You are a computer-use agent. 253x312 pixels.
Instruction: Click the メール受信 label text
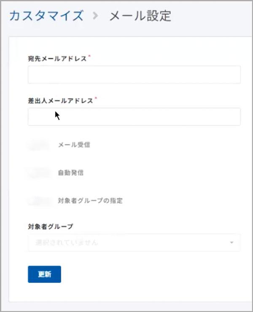pyautogui.click(x=74, y=145)
